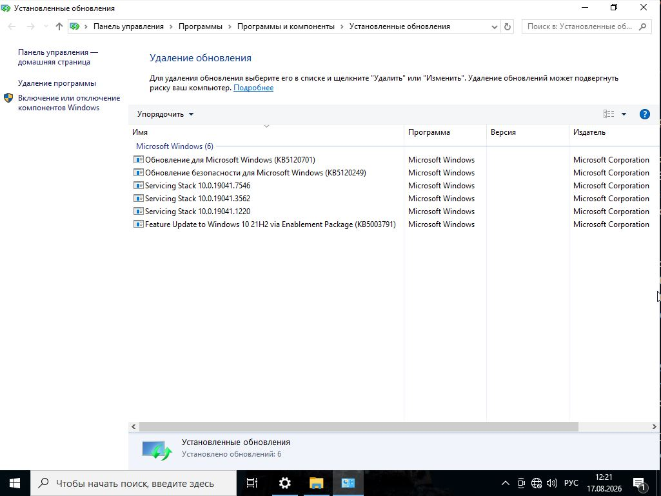Open the Упорядочить dropdown menu

pyautogui.click(x=165, y=114)
